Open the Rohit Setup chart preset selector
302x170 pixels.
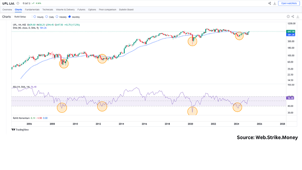pyautogui.click(x=20, y=17)
